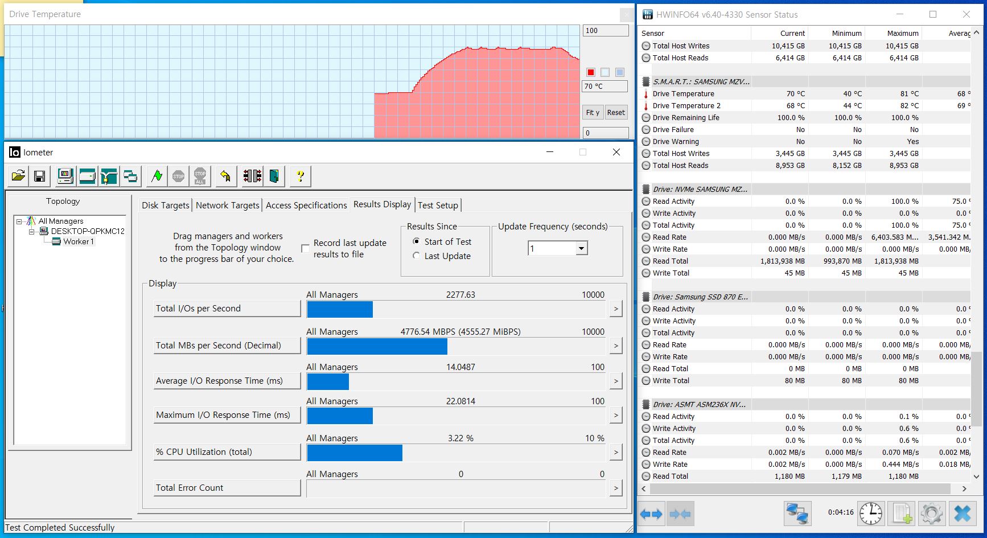Image resolution: width=987 pixels, height=538 pixels.
Task: Select Worker 1 in the Topology tree
Action: pyautogui.click(x=79, y=241)
